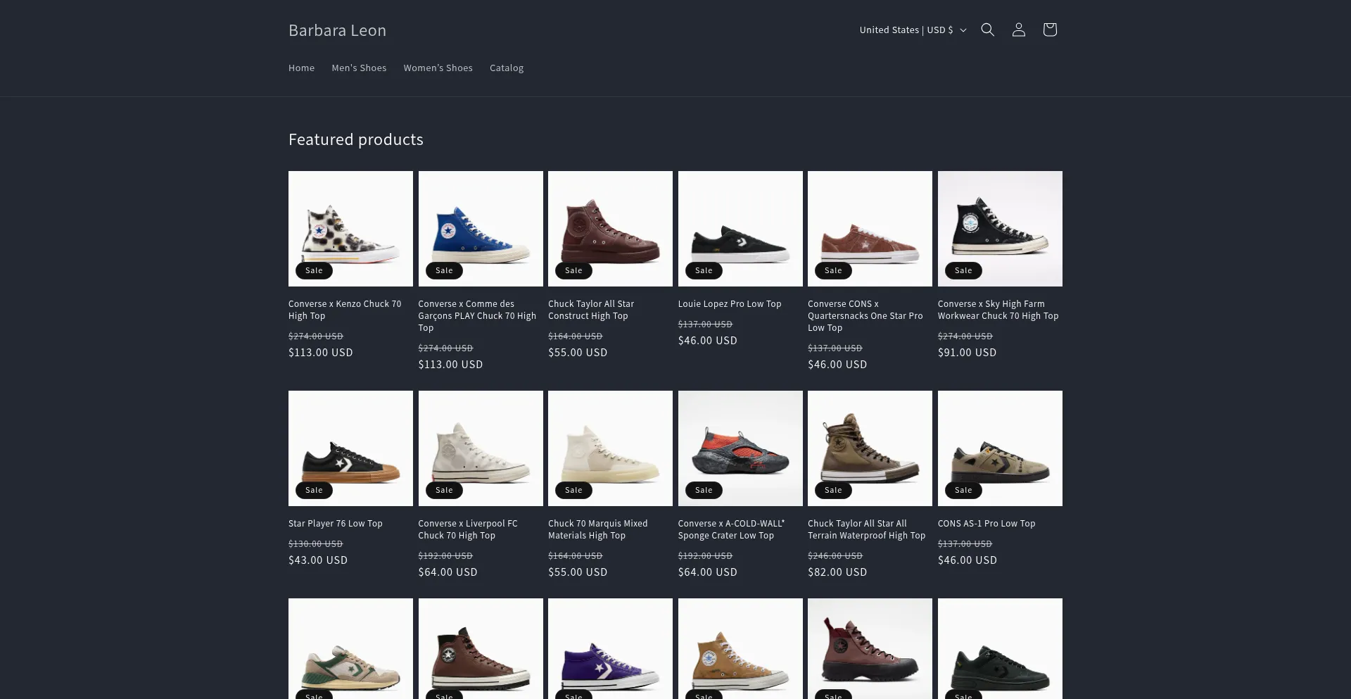Click the brown leather high top in third row

pos(481,649)
